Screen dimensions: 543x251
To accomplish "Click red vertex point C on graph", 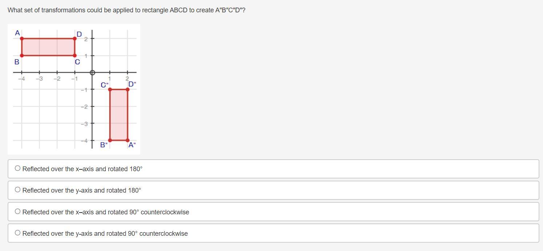I will [x=75, y=55].
